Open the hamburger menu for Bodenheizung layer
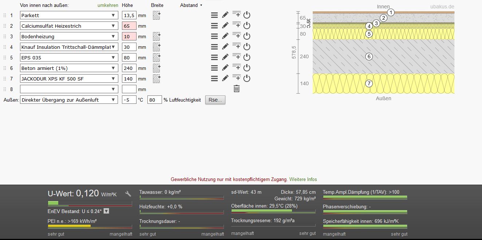The height and width of the screenshot is (240, 482). pyautogui.click(x=214, y=36)
